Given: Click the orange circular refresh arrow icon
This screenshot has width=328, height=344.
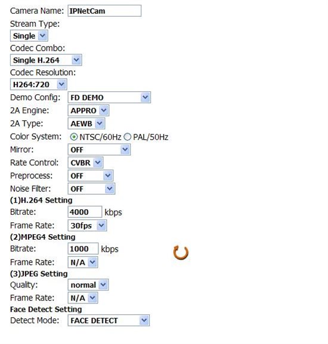Looking at the screenshot, I should coord(181,253).
